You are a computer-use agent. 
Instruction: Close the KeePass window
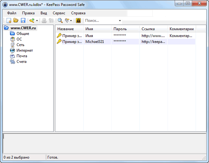click(x=199, y=3)
